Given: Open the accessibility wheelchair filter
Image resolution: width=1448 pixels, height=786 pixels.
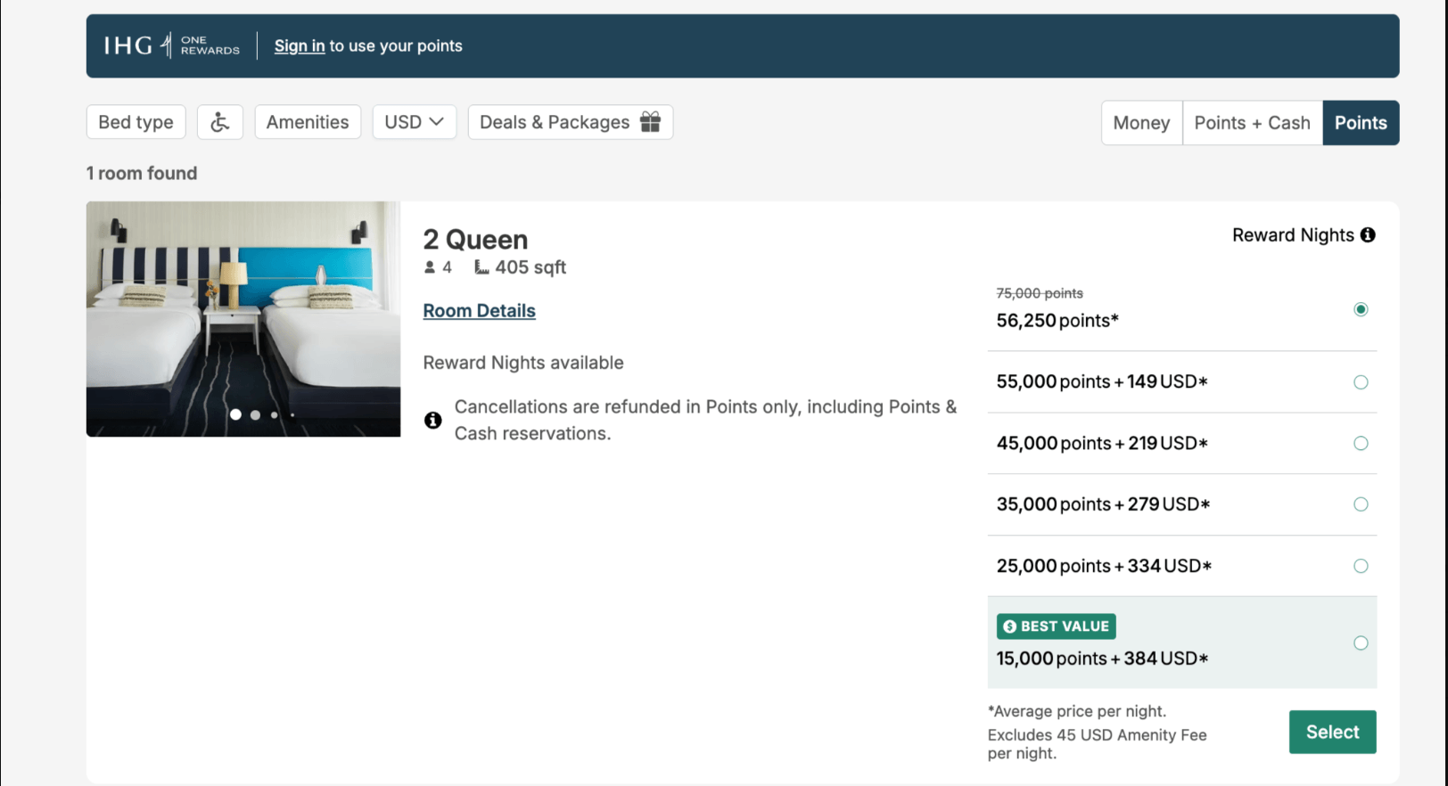Looking at the screenshot, I should (220, 122).
